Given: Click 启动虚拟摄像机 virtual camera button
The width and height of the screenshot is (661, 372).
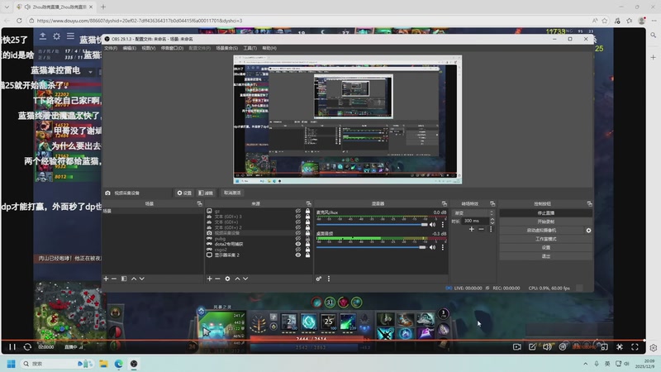Looking at the screenshot, I should point(541,231).
